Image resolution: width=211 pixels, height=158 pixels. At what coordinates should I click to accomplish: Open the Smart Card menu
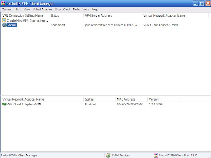pos(62,10)
